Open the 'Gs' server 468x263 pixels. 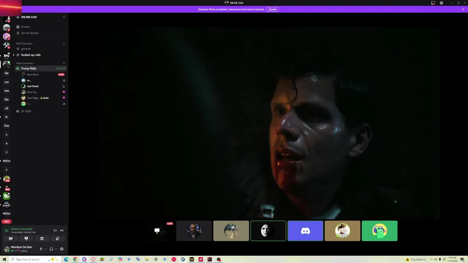(7, 73)
